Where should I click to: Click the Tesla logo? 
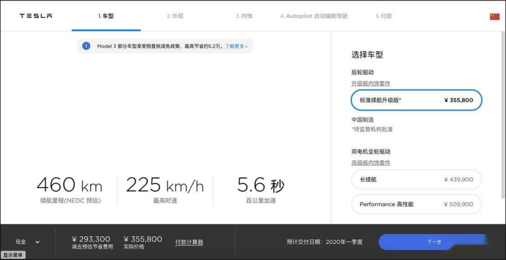[36, 16]
